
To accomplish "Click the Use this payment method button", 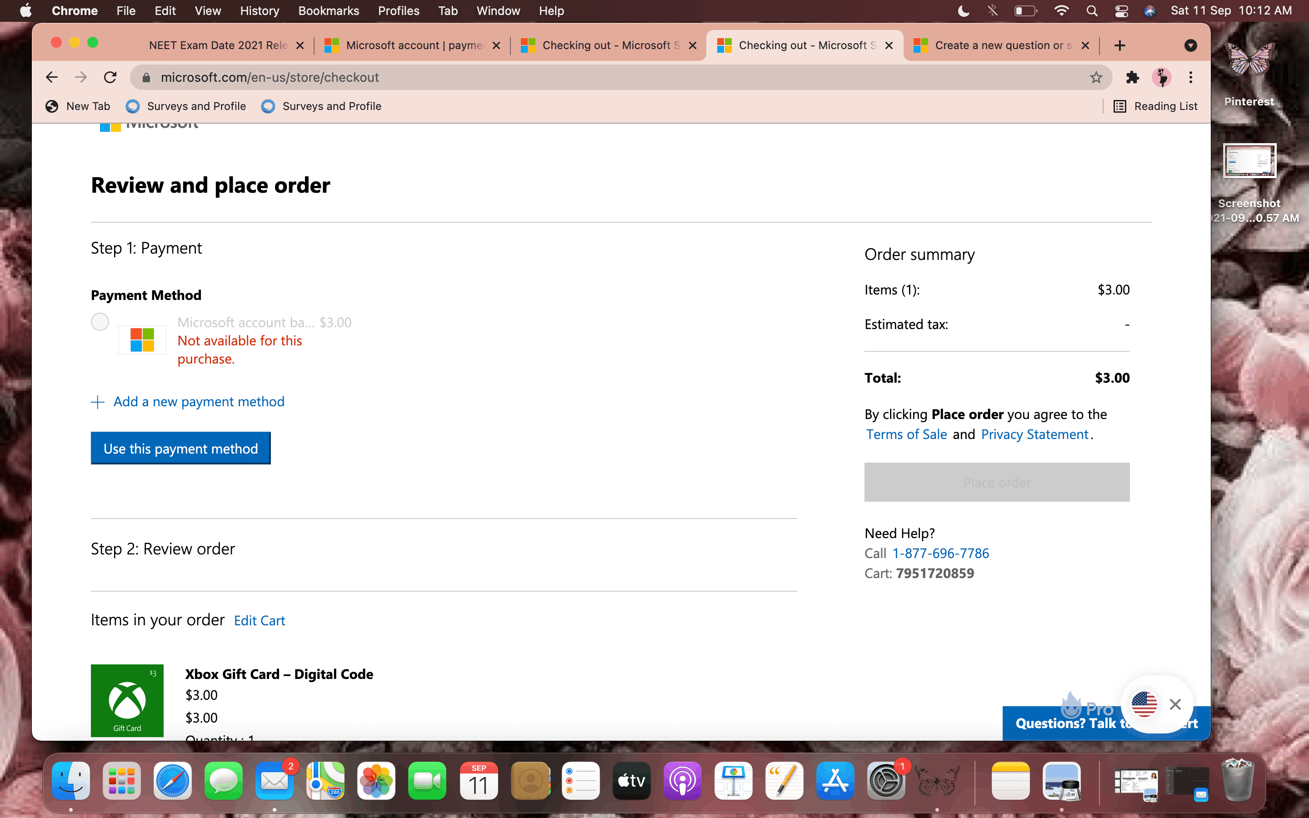I will coord(180,448).
